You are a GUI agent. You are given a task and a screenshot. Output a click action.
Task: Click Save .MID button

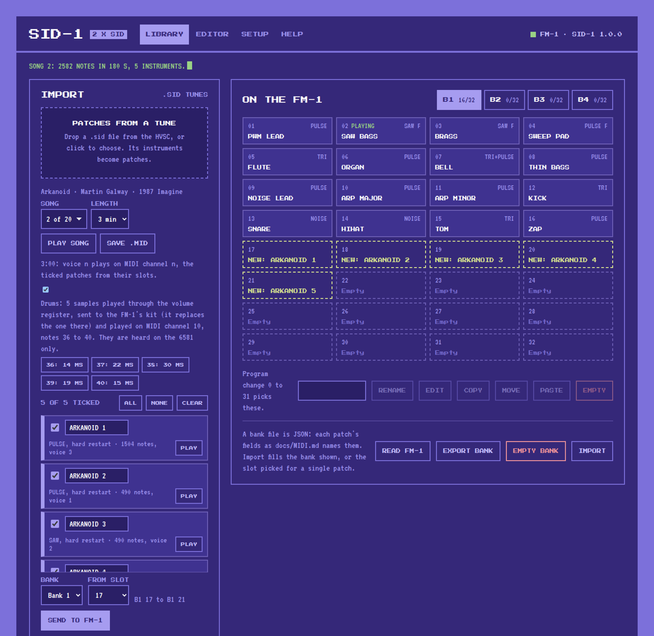tap(127, 243)
